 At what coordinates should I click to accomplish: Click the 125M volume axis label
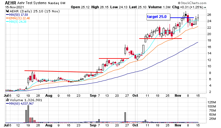[x=212, y=102]
